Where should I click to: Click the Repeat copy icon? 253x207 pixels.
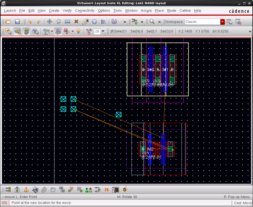(x=85, y=22)
